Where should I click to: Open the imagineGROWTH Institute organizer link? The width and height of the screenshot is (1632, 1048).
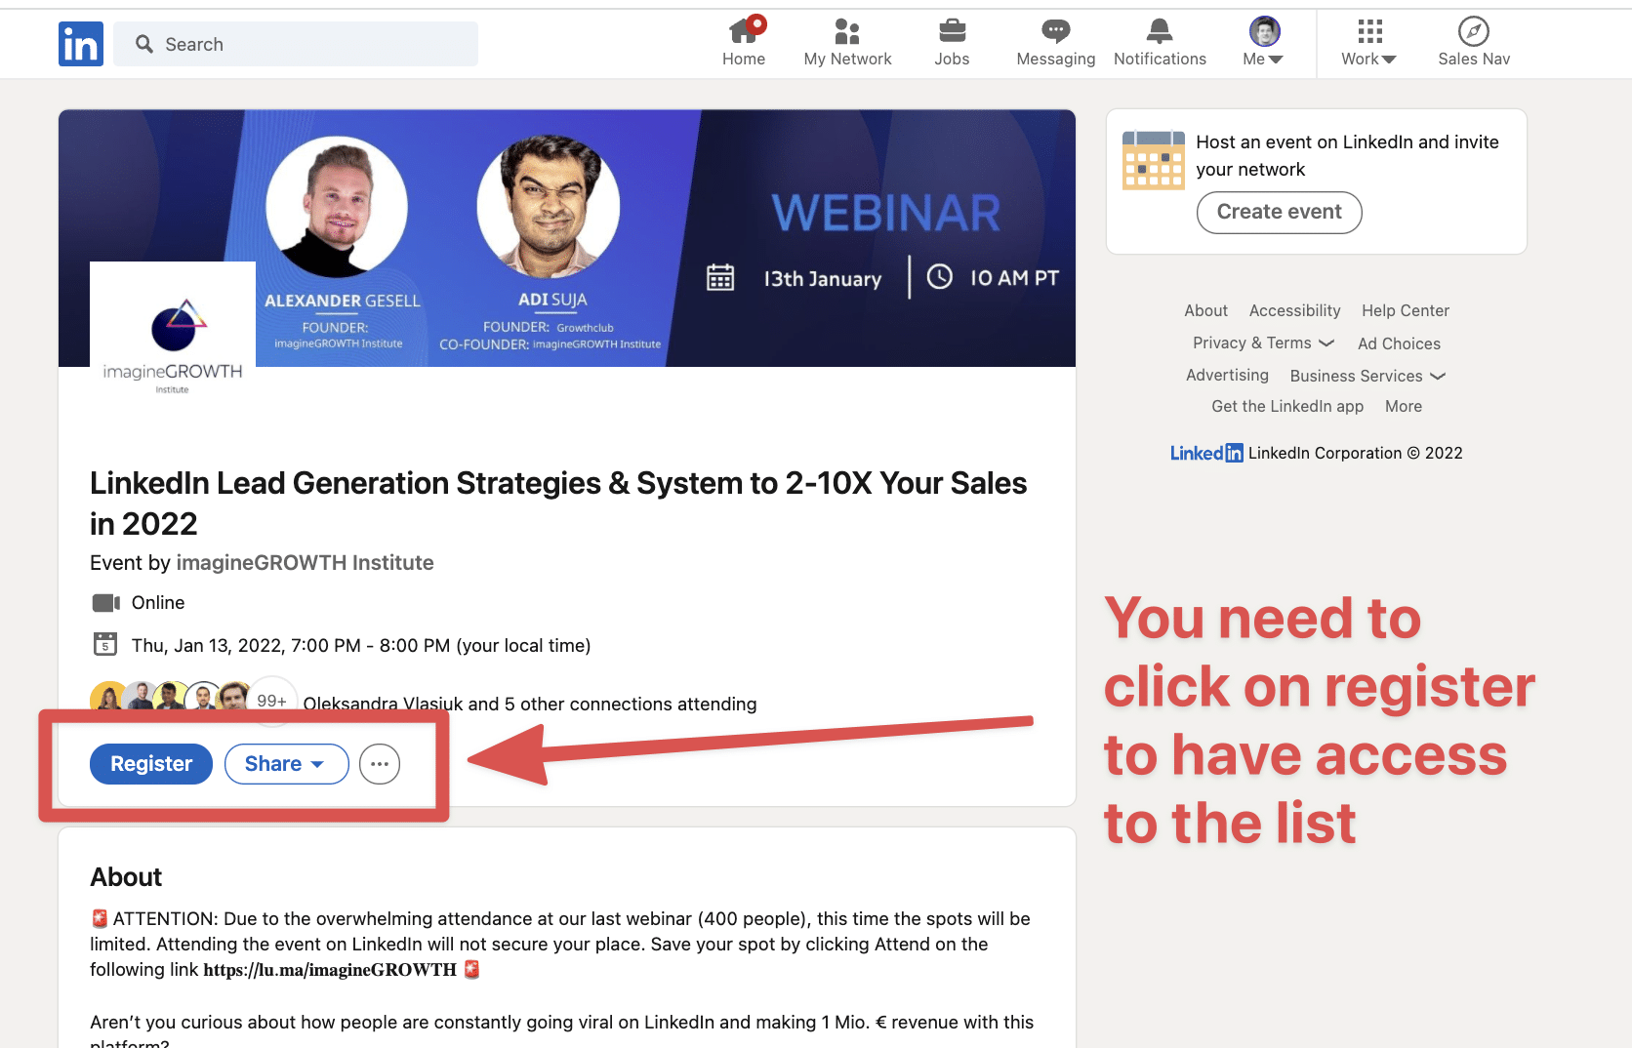click(x=305, y=562)
